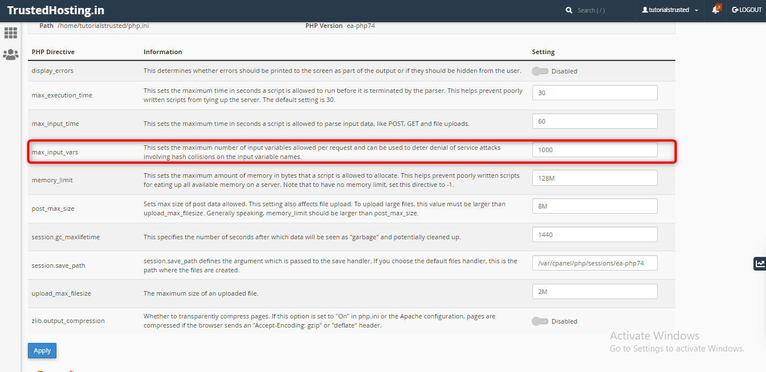The height and width of the screenshot is (372, 766).
Task: Click the upload_max_filesize value field
Action: point(594,292)
